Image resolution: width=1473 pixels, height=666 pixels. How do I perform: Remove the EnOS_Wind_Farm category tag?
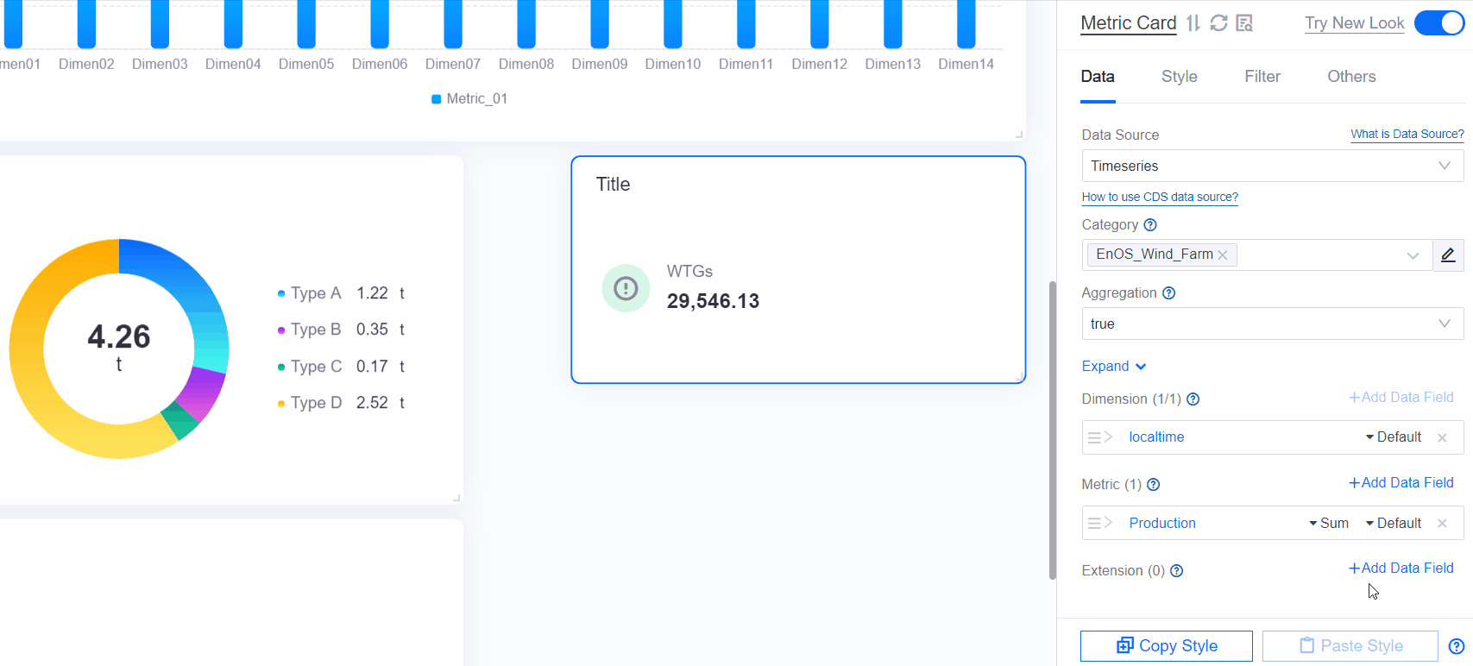click(x=1223, y=254)
